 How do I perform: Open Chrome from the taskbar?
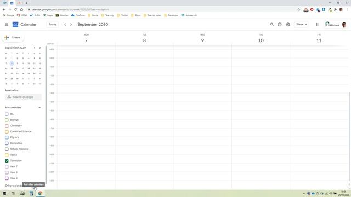click(40, 193)
